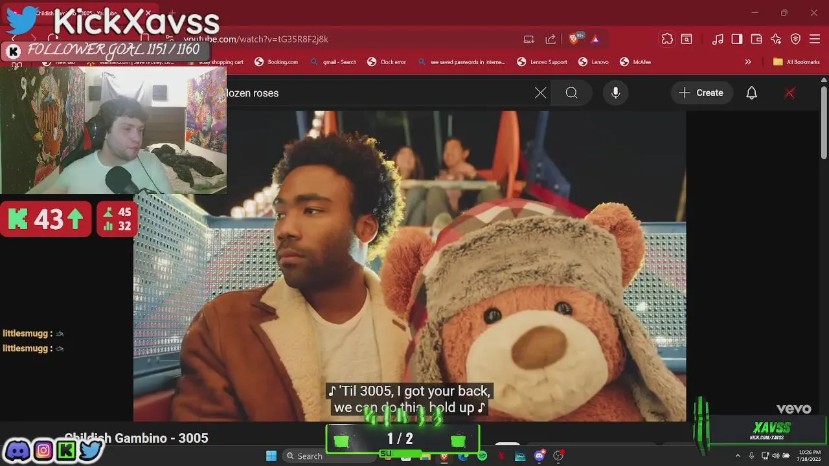829x466 pixels.
Task: Open the Windows Start menu
Action: 271,456
